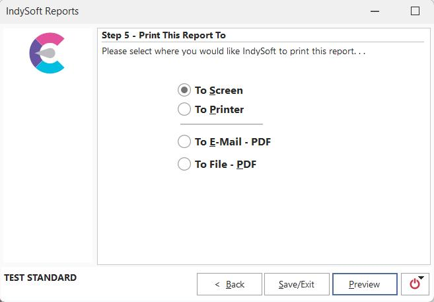The height and width of the screenshot is (302, 434).
Task: Select the To Screen radio button
Action: pos(184,91)
